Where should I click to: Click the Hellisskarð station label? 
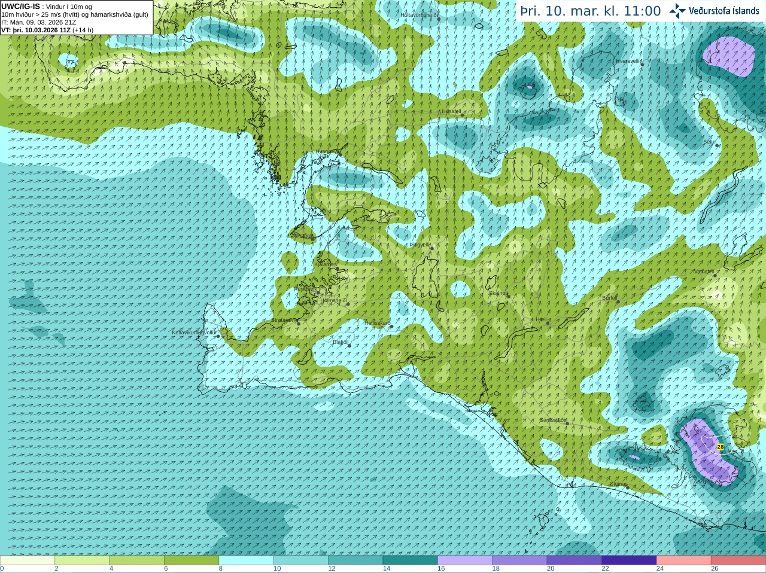pos(378,322)
